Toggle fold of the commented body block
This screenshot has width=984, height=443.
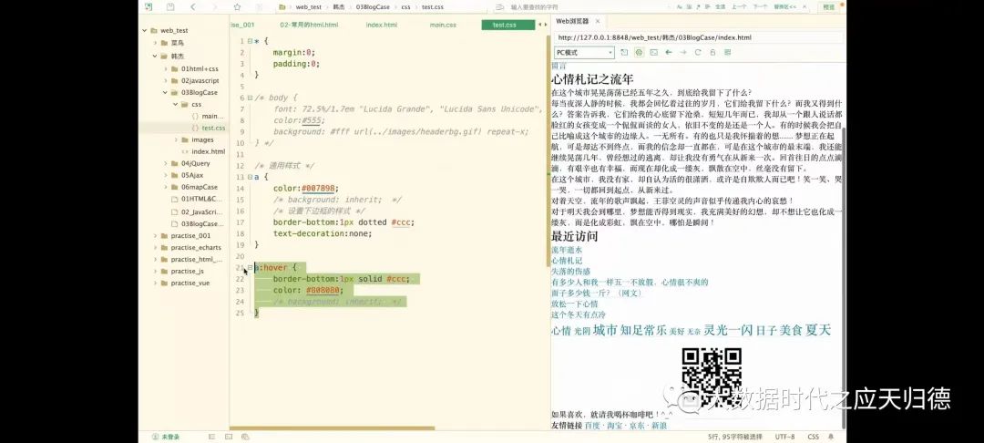click(x=248, y=98)
